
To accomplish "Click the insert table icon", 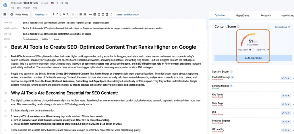I will click(95, 14).
